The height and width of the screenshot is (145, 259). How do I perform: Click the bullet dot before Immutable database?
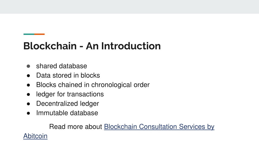[28, 113]
